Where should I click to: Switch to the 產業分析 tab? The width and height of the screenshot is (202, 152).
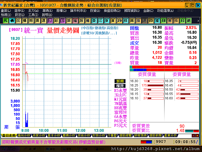[x=170, y=135]
